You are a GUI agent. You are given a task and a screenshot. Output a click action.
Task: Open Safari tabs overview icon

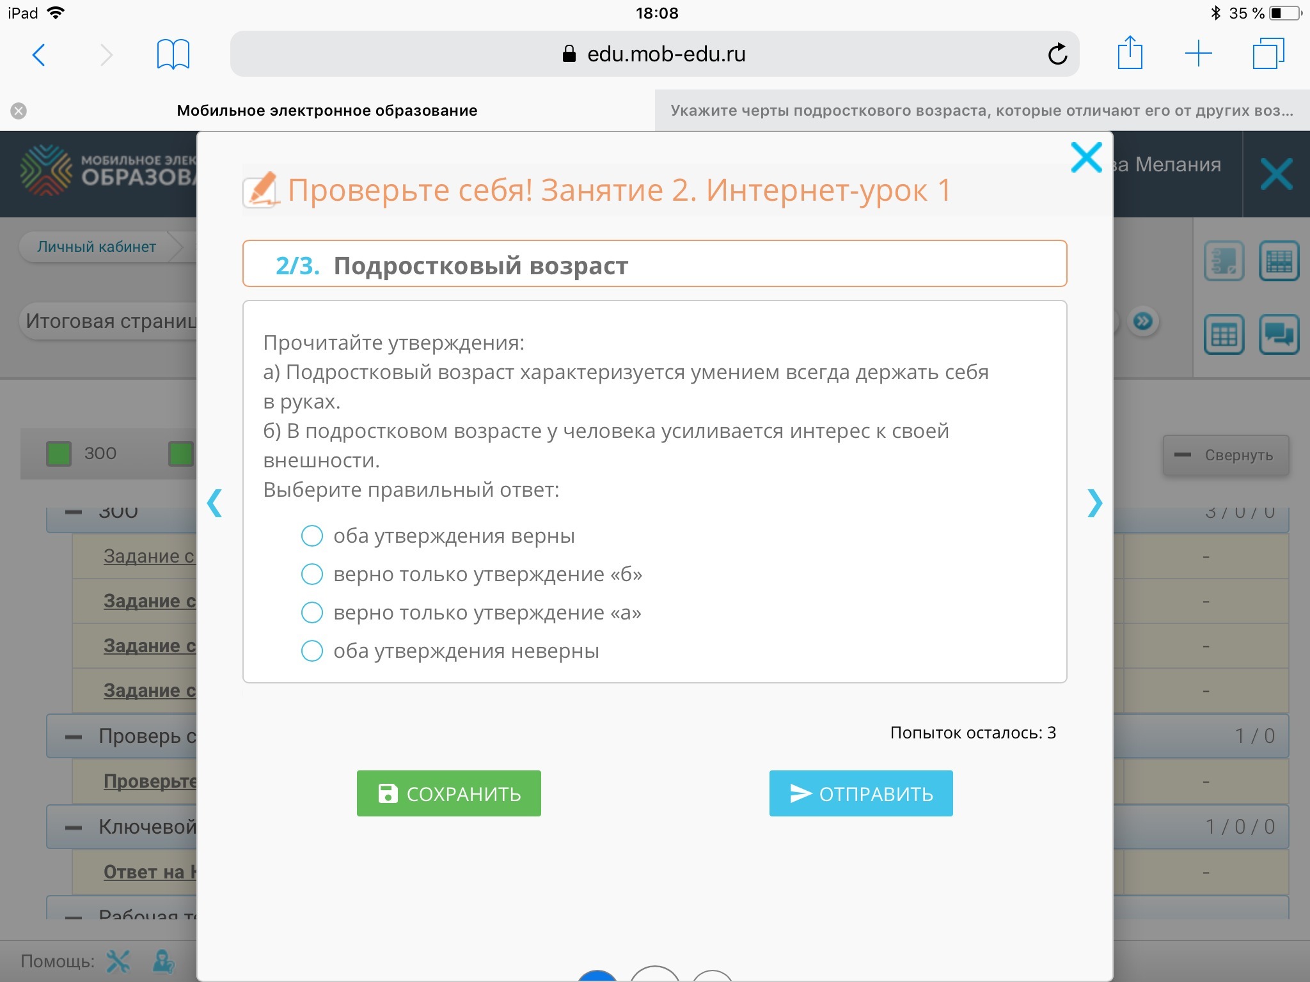tap(1268, 53)
